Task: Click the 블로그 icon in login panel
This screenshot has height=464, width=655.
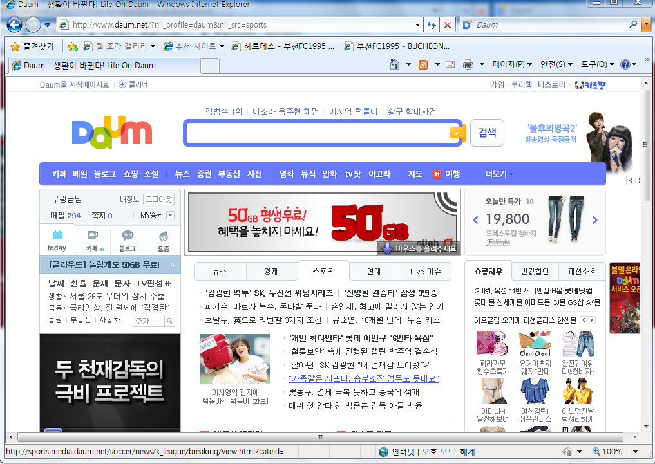Action: tap(128, 240)
